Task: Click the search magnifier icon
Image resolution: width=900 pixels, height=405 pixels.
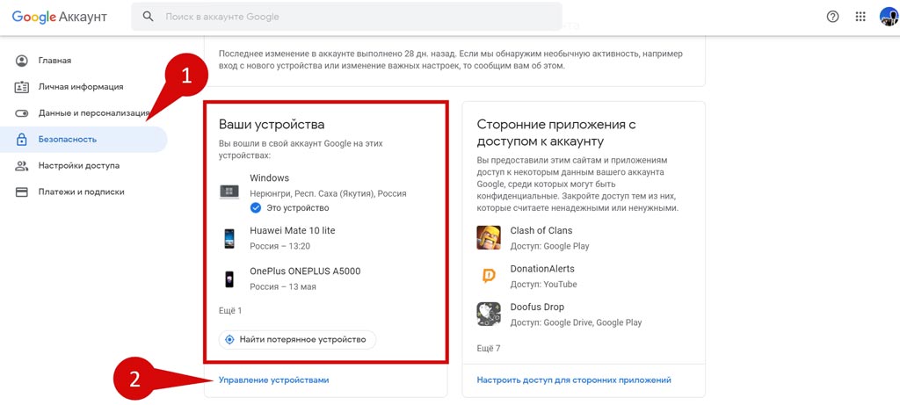Action: click(148, 17)
